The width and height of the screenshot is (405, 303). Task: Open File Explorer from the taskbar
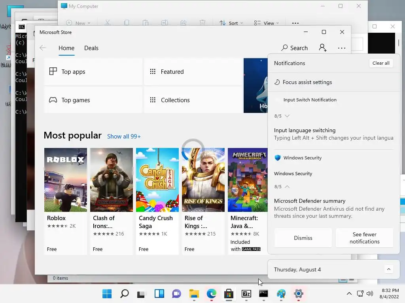[194, 294]
